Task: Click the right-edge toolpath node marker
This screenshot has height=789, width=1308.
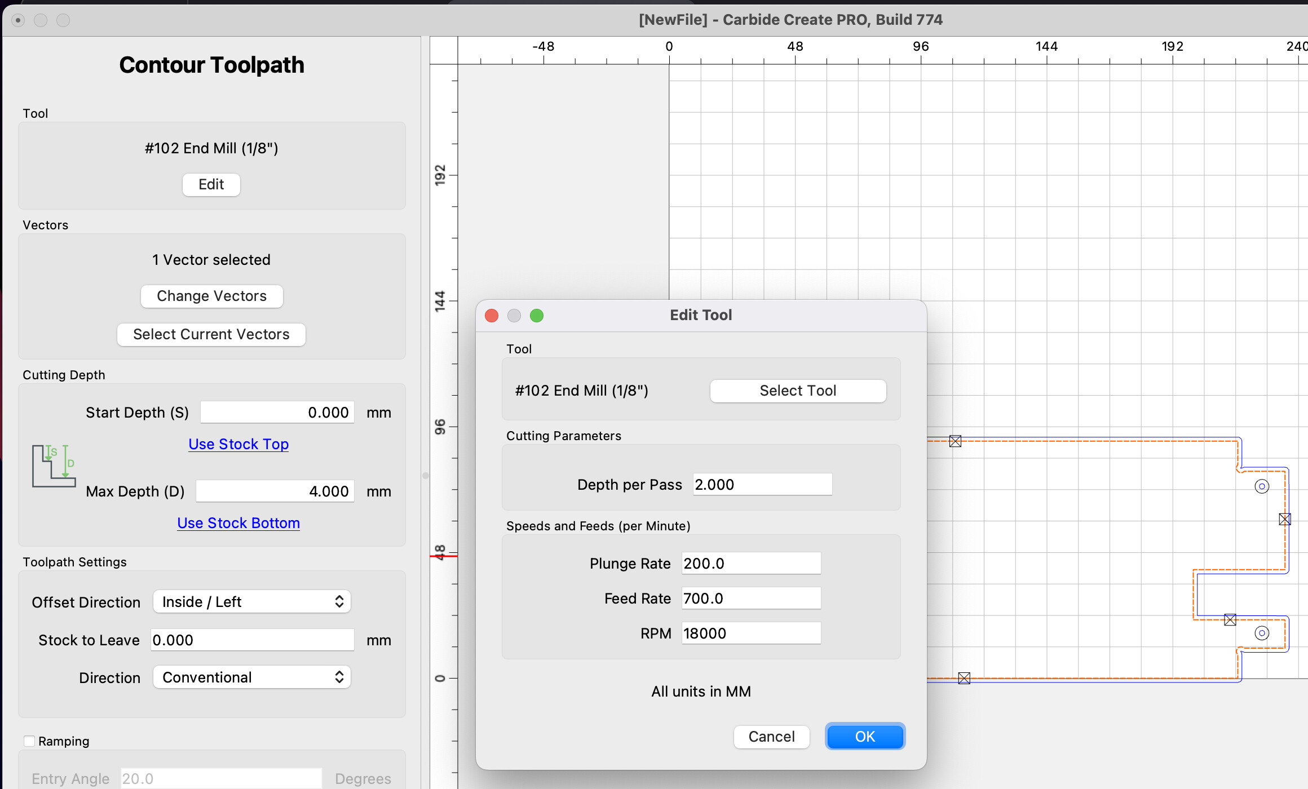Action: [1285, 519]
